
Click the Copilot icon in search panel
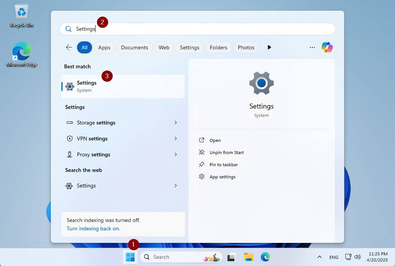(x=327, y=47)
